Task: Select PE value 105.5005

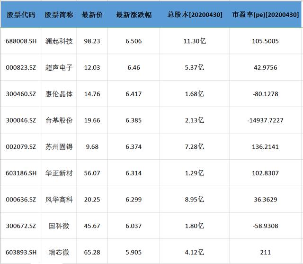Action: click(266, 41)
